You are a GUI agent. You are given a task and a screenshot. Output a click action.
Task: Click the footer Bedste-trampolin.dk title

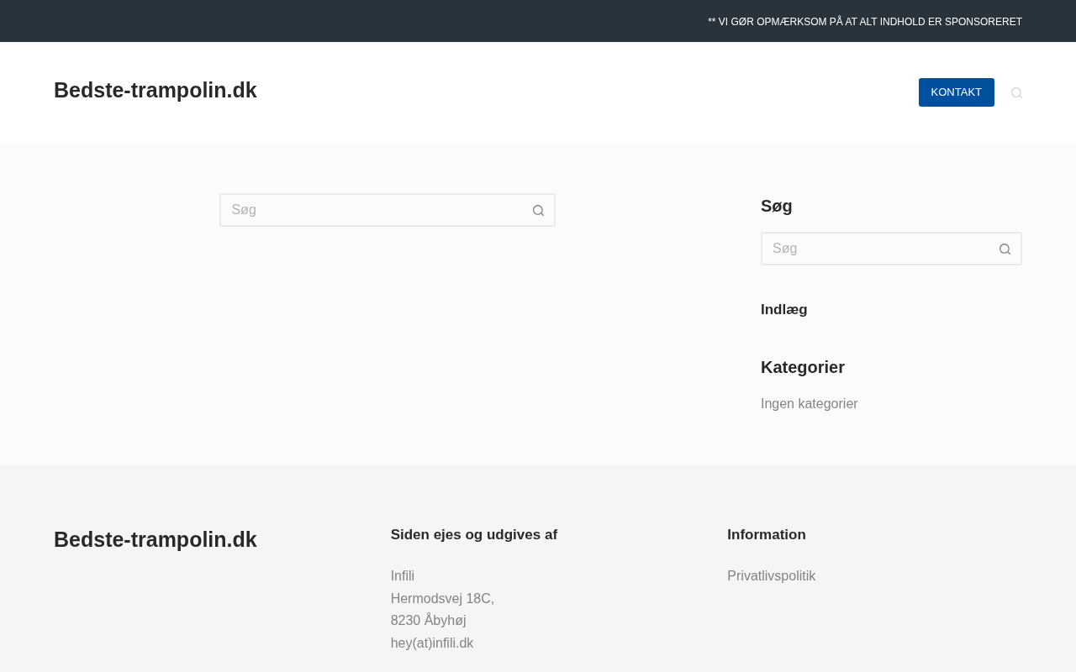pos(156,540)
